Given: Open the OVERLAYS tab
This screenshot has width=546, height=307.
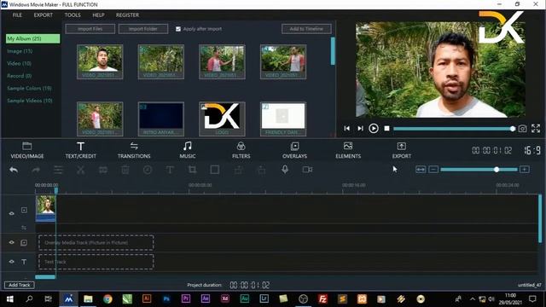Looking at the screenshot, I should click(294, 150).
